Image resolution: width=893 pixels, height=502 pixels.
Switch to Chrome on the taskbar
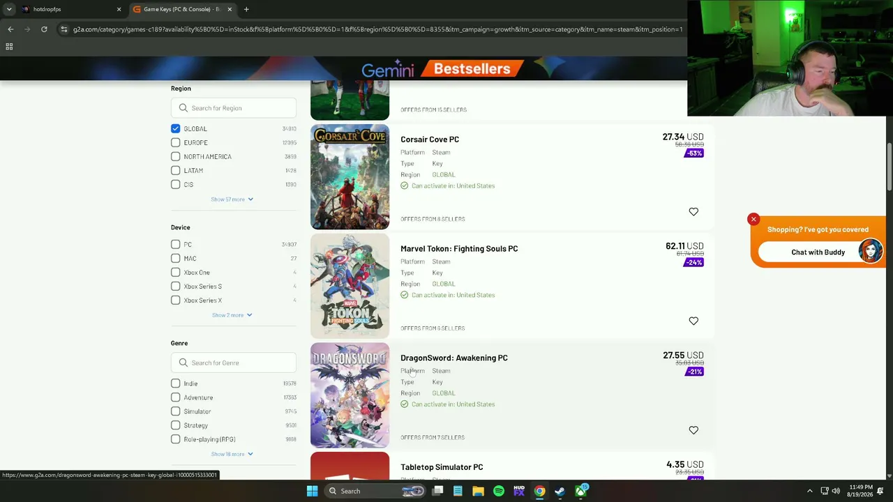click(540, 491)
